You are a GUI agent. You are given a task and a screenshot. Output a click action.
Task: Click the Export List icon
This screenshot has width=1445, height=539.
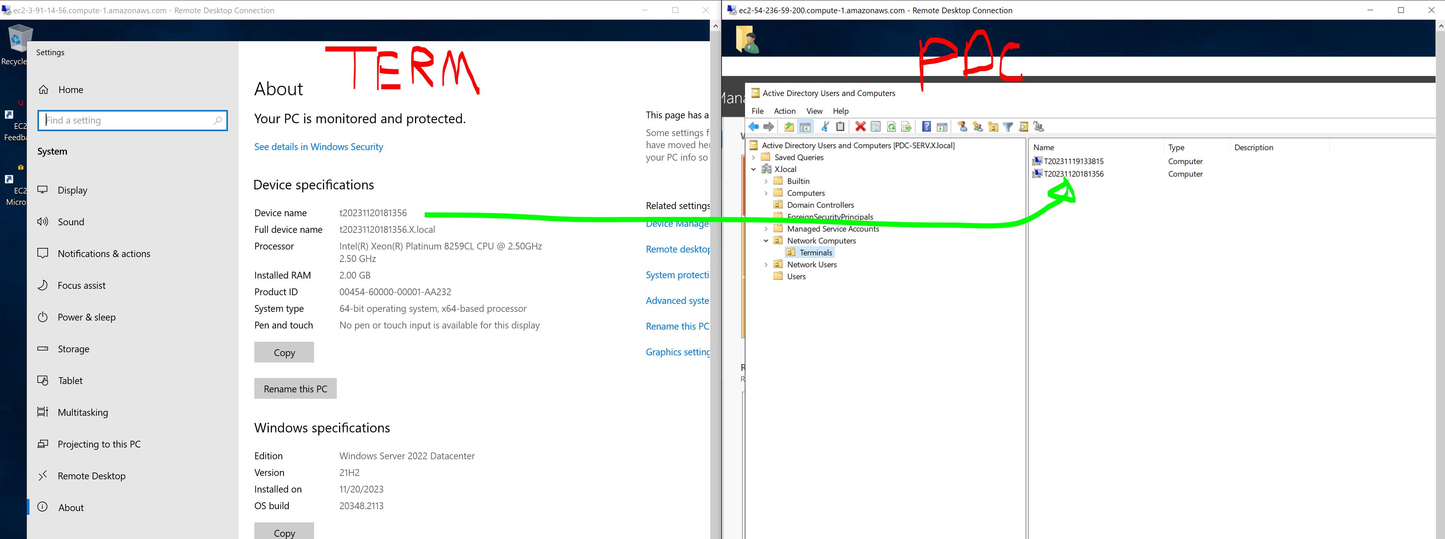(906, 127)
